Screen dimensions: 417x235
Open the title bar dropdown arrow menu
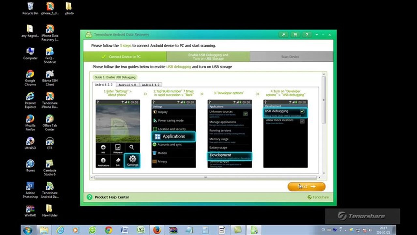(317, 35)
